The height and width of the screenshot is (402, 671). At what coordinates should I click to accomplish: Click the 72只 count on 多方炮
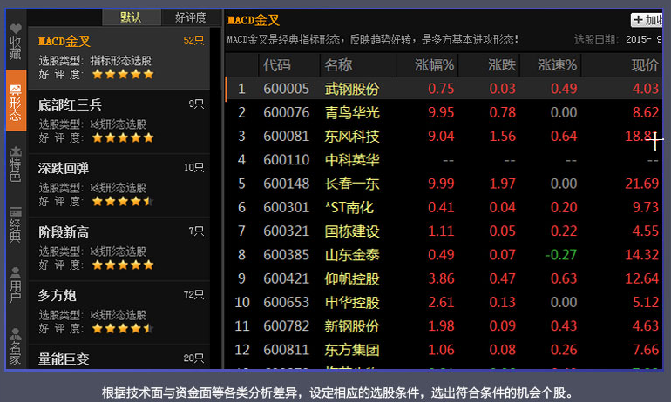[x=193, y=295]
